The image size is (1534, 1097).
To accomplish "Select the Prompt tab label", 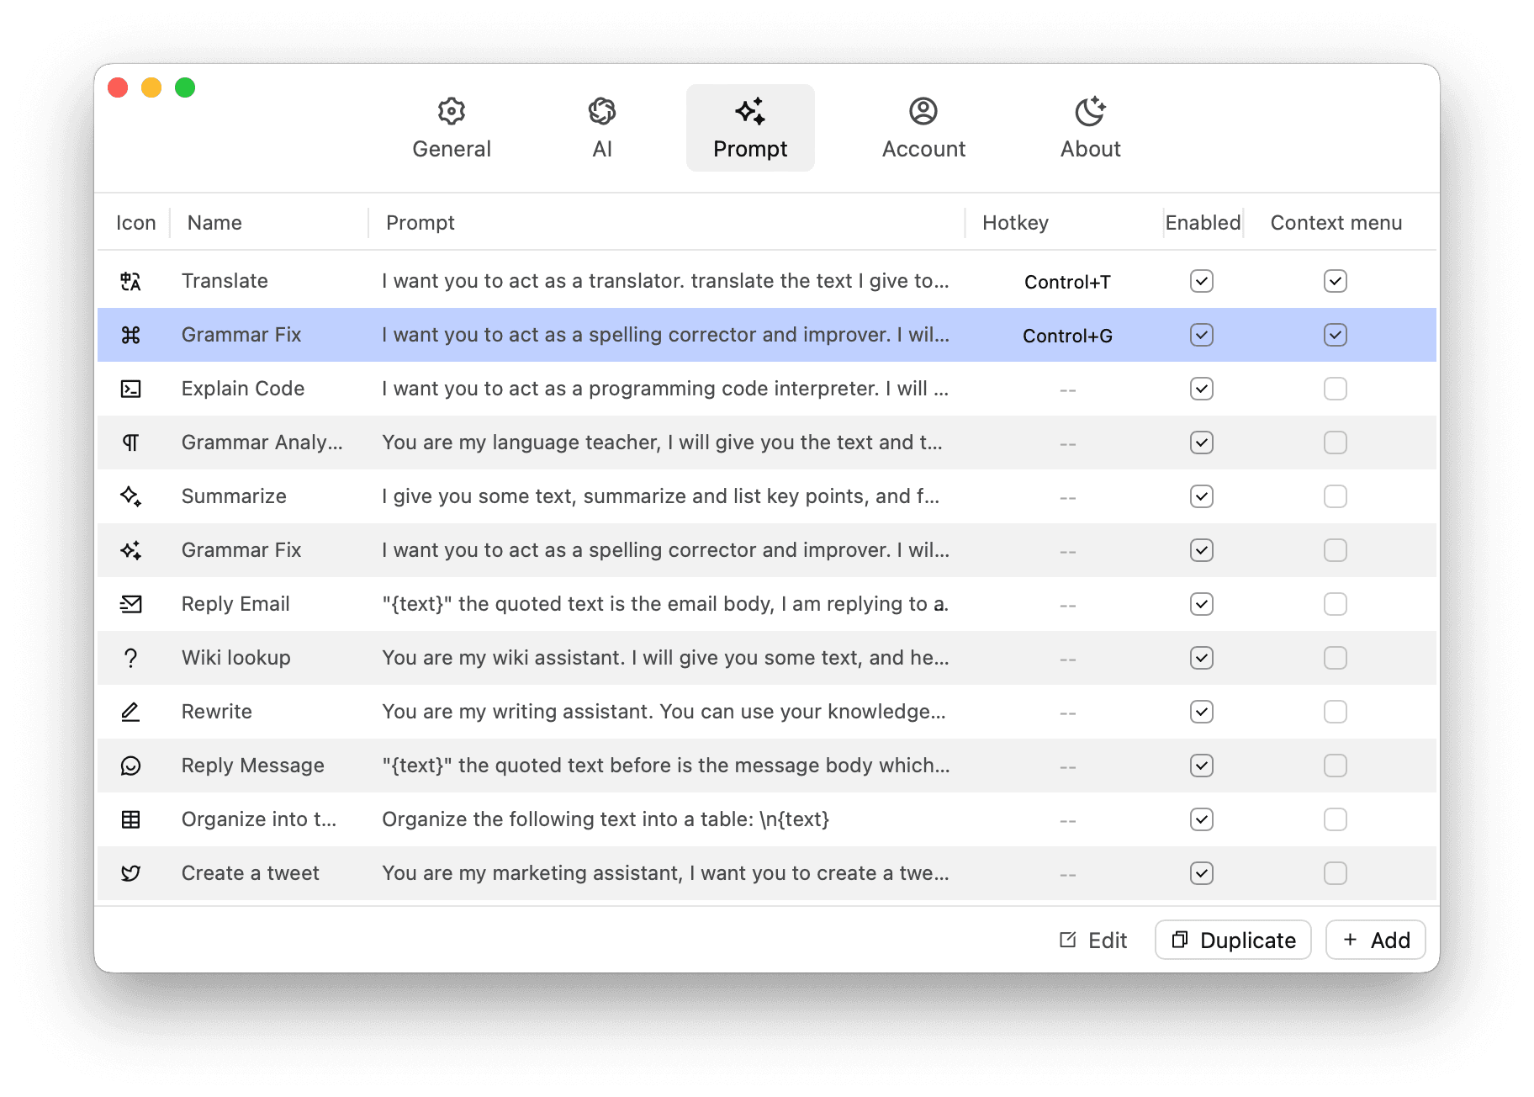I will (750, 149).
